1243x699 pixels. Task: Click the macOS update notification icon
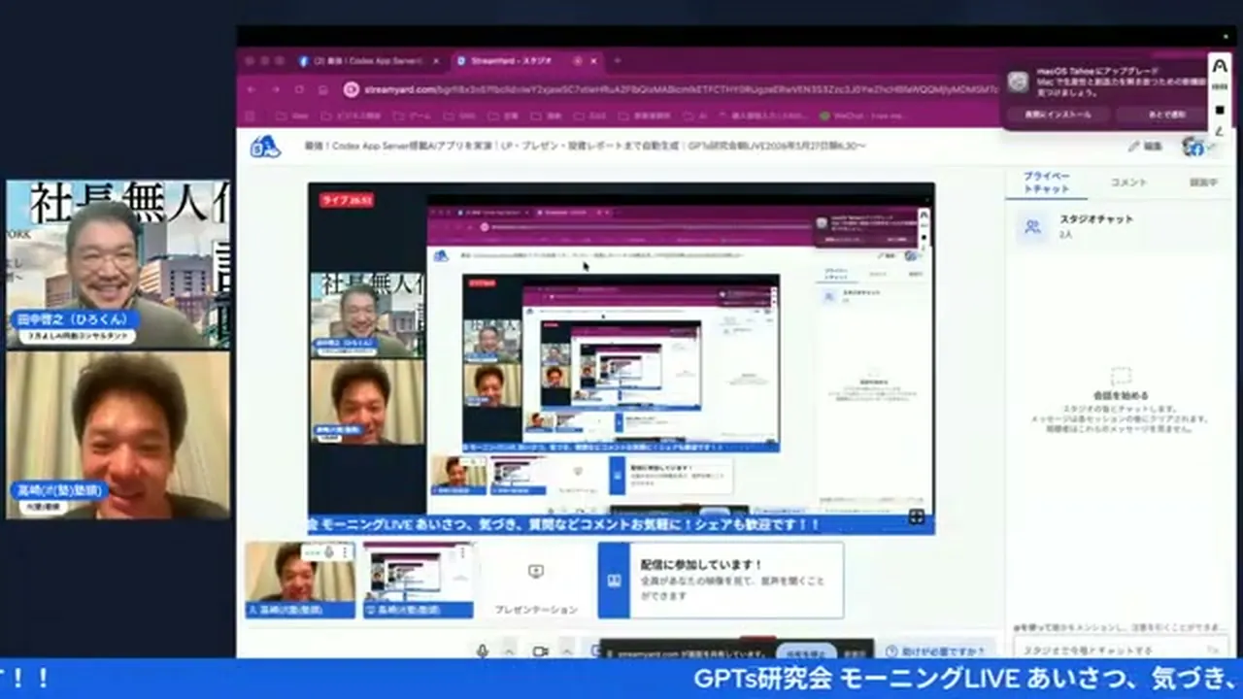click(x=1018, y=82)
